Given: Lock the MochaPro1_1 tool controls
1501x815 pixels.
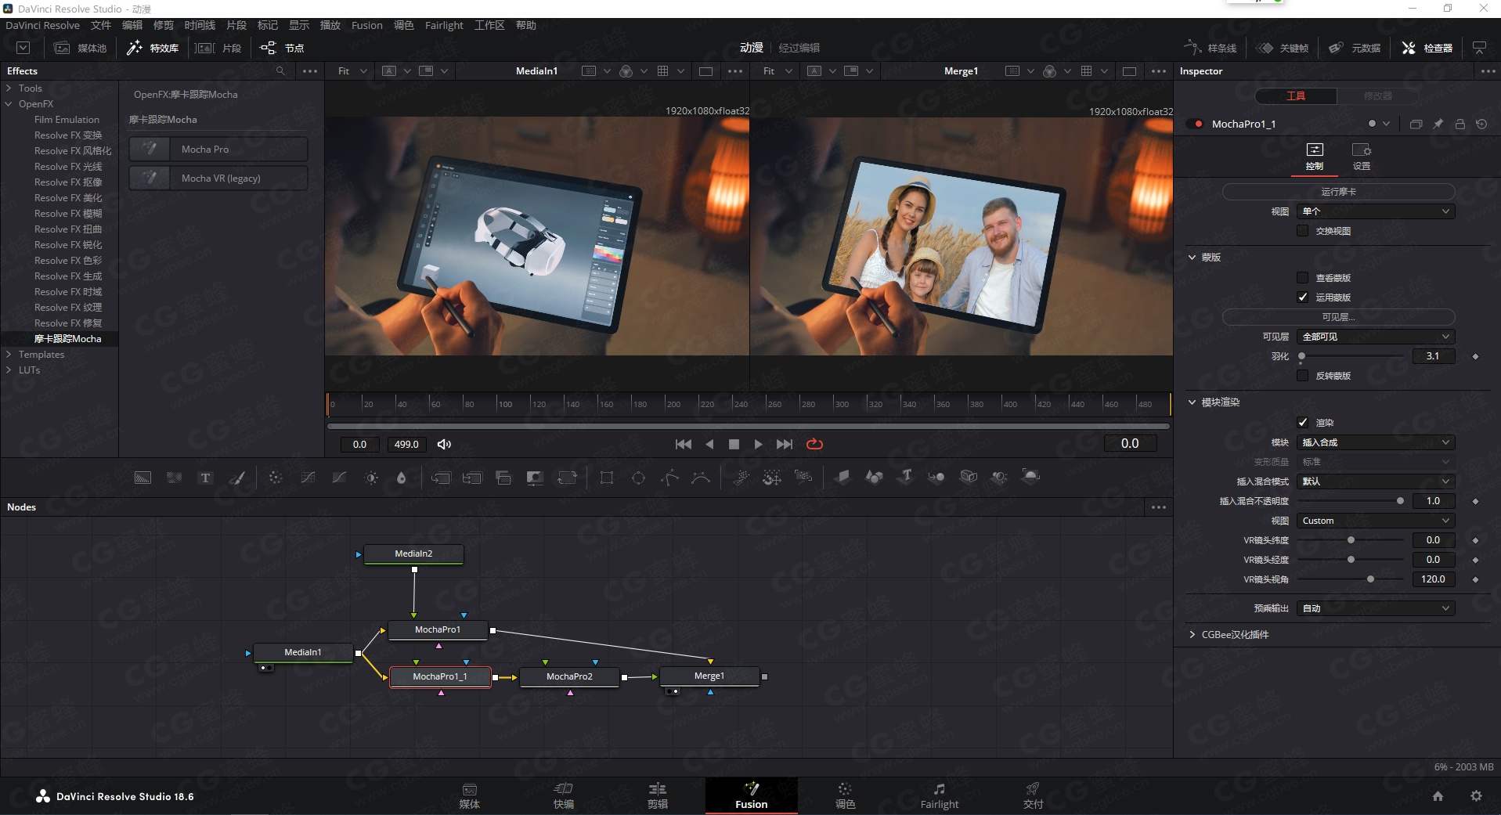Looking at the screenshot, I should [1460, 124].
